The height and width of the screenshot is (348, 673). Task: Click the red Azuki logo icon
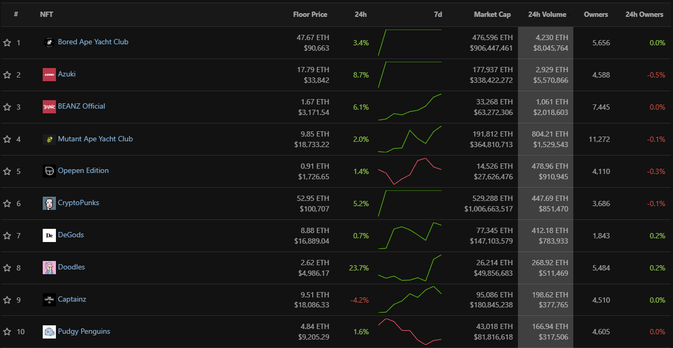coord(49,75)
